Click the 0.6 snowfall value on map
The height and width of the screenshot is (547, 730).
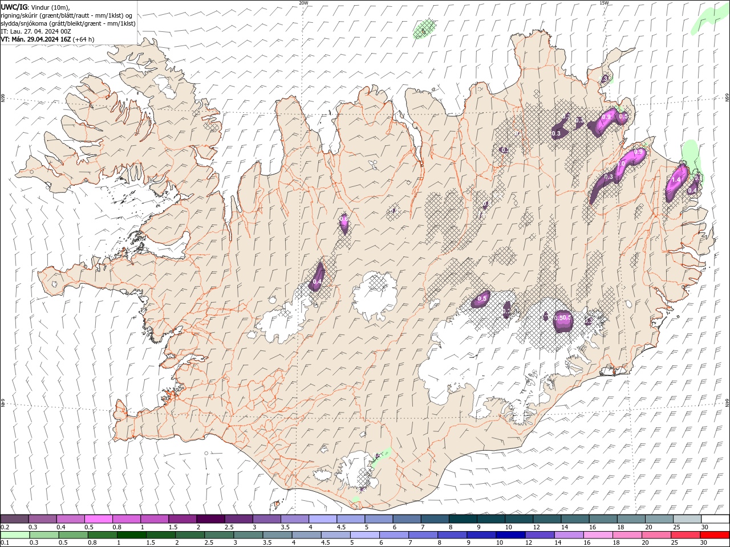pyautogui.click(x=344, y=218)
